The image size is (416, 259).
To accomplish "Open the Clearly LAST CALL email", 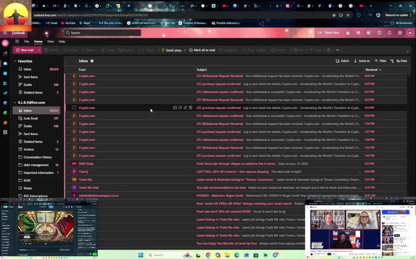I will [236, 172].
